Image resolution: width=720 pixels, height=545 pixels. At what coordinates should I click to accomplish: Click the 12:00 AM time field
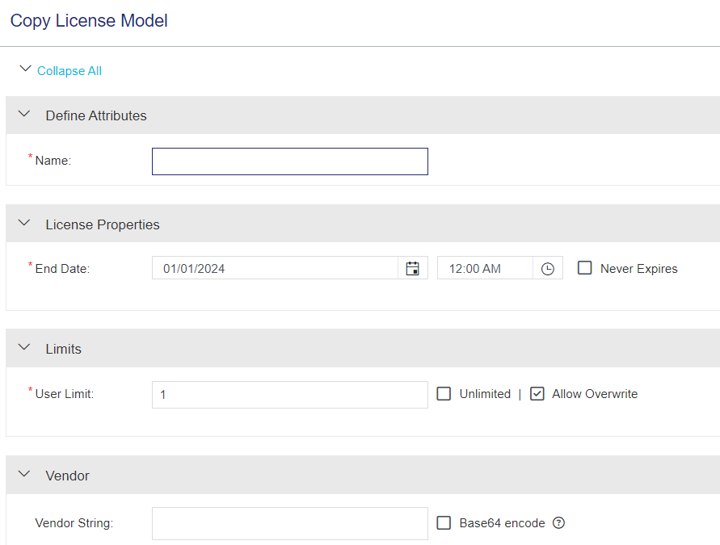[485, 268]
